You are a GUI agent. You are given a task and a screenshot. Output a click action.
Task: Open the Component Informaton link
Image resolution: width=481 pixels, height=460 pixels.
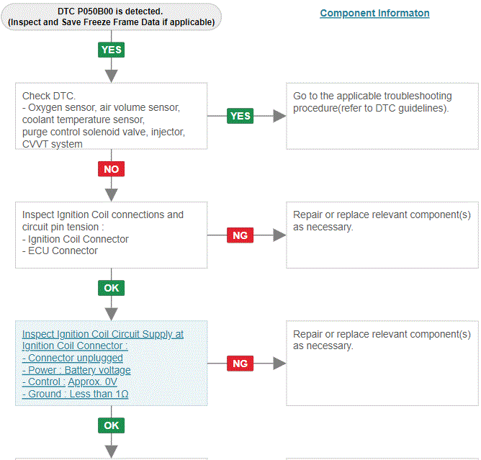[374, 13]
